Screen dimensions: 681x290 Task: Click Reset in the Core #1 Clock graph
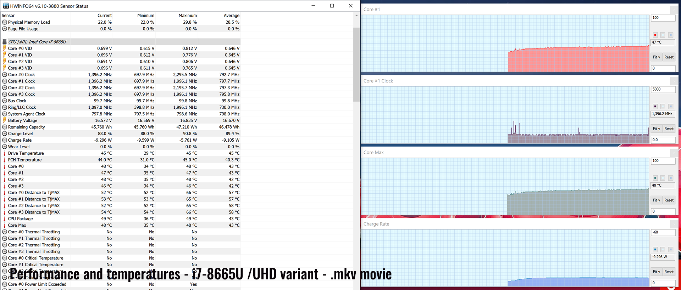tap(669, 129)
